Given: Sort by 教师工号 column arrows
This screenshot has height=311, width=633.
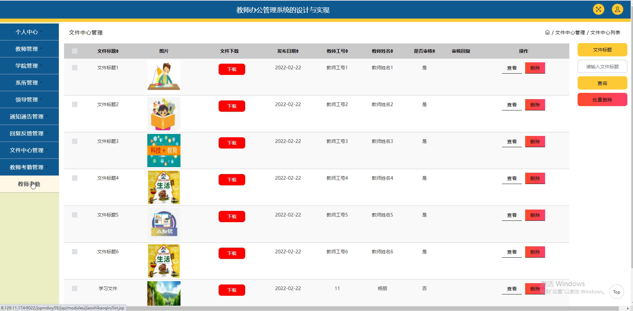Looking at the screenshot, I should (347, 51).
